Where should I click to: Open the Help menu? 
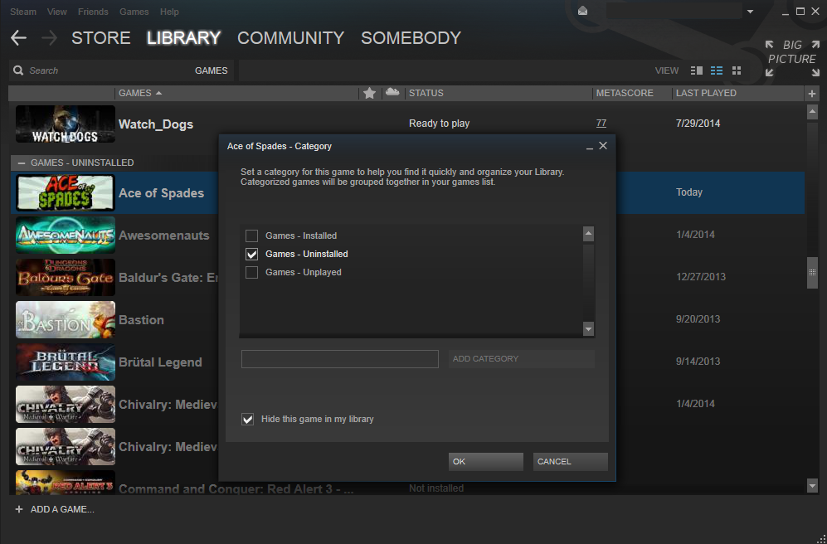tap(169, 12)
